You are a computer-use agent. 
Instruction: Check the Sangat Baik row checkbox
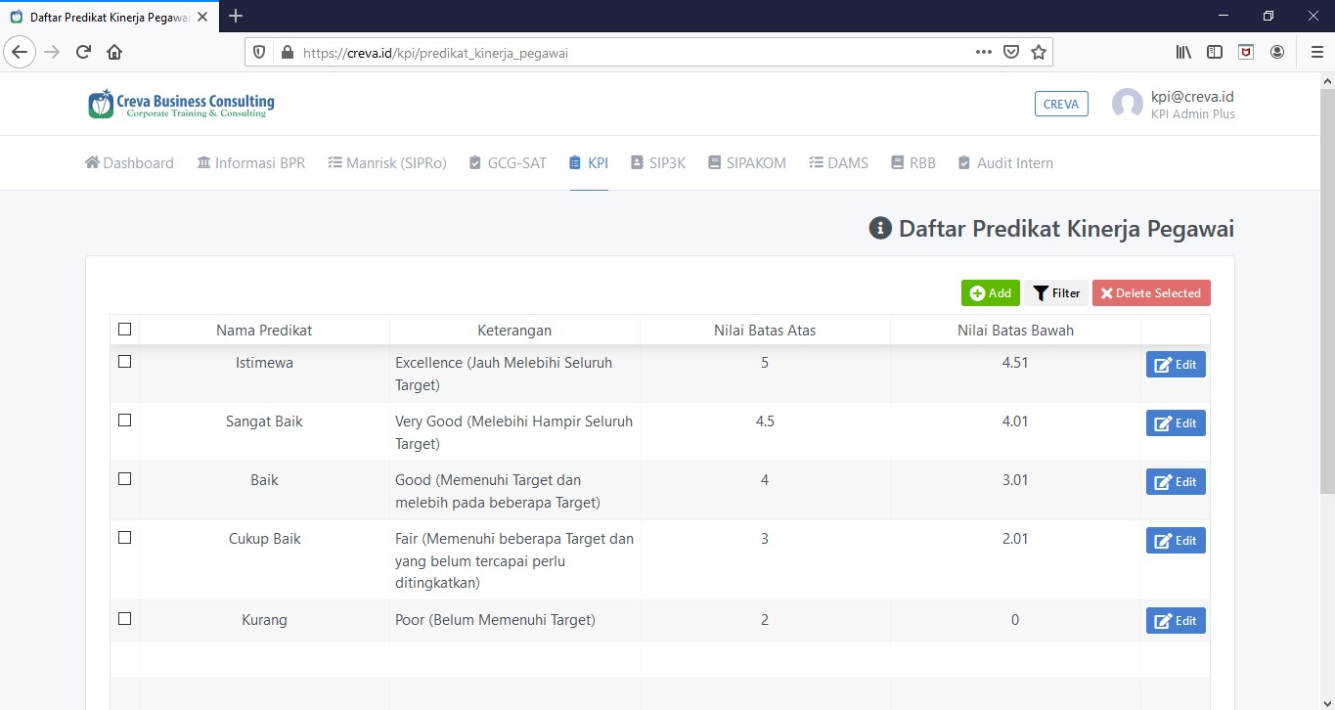[x=124, y=420]
